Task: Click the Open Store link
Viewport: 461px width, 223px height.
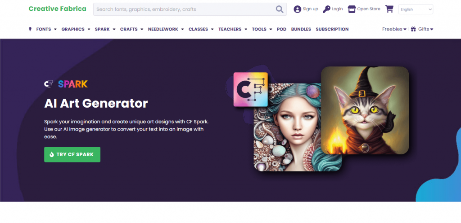Action: (x=369, y=9)
